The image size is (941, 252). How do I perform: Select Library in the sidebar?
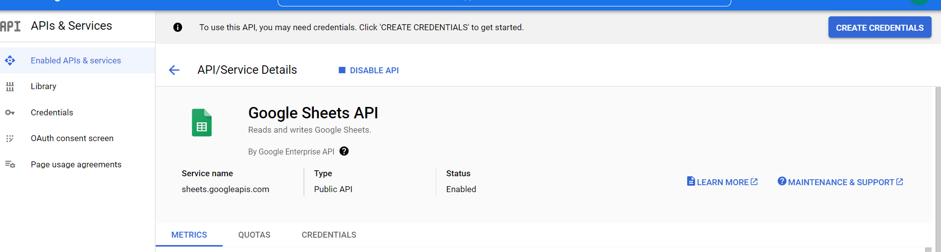44,86
